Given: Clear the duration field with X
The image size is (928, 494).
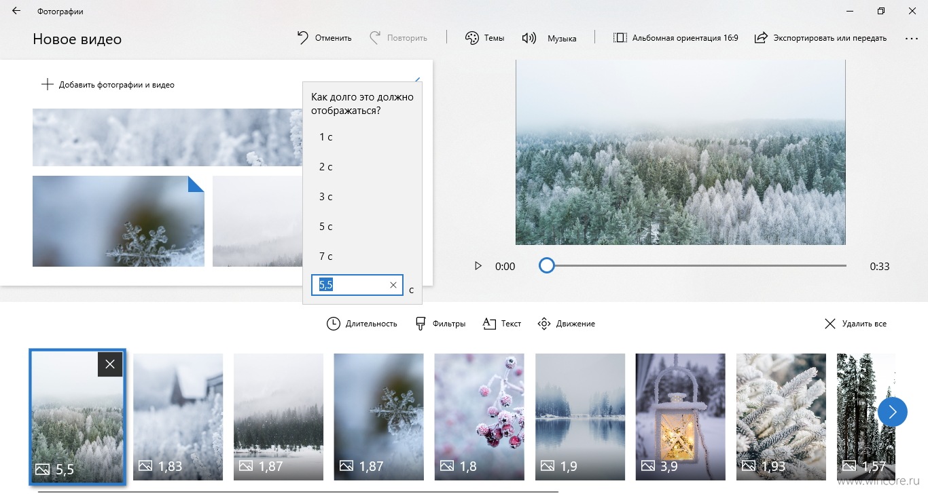Looking at the screenshot, I should [x=393, y=285].
